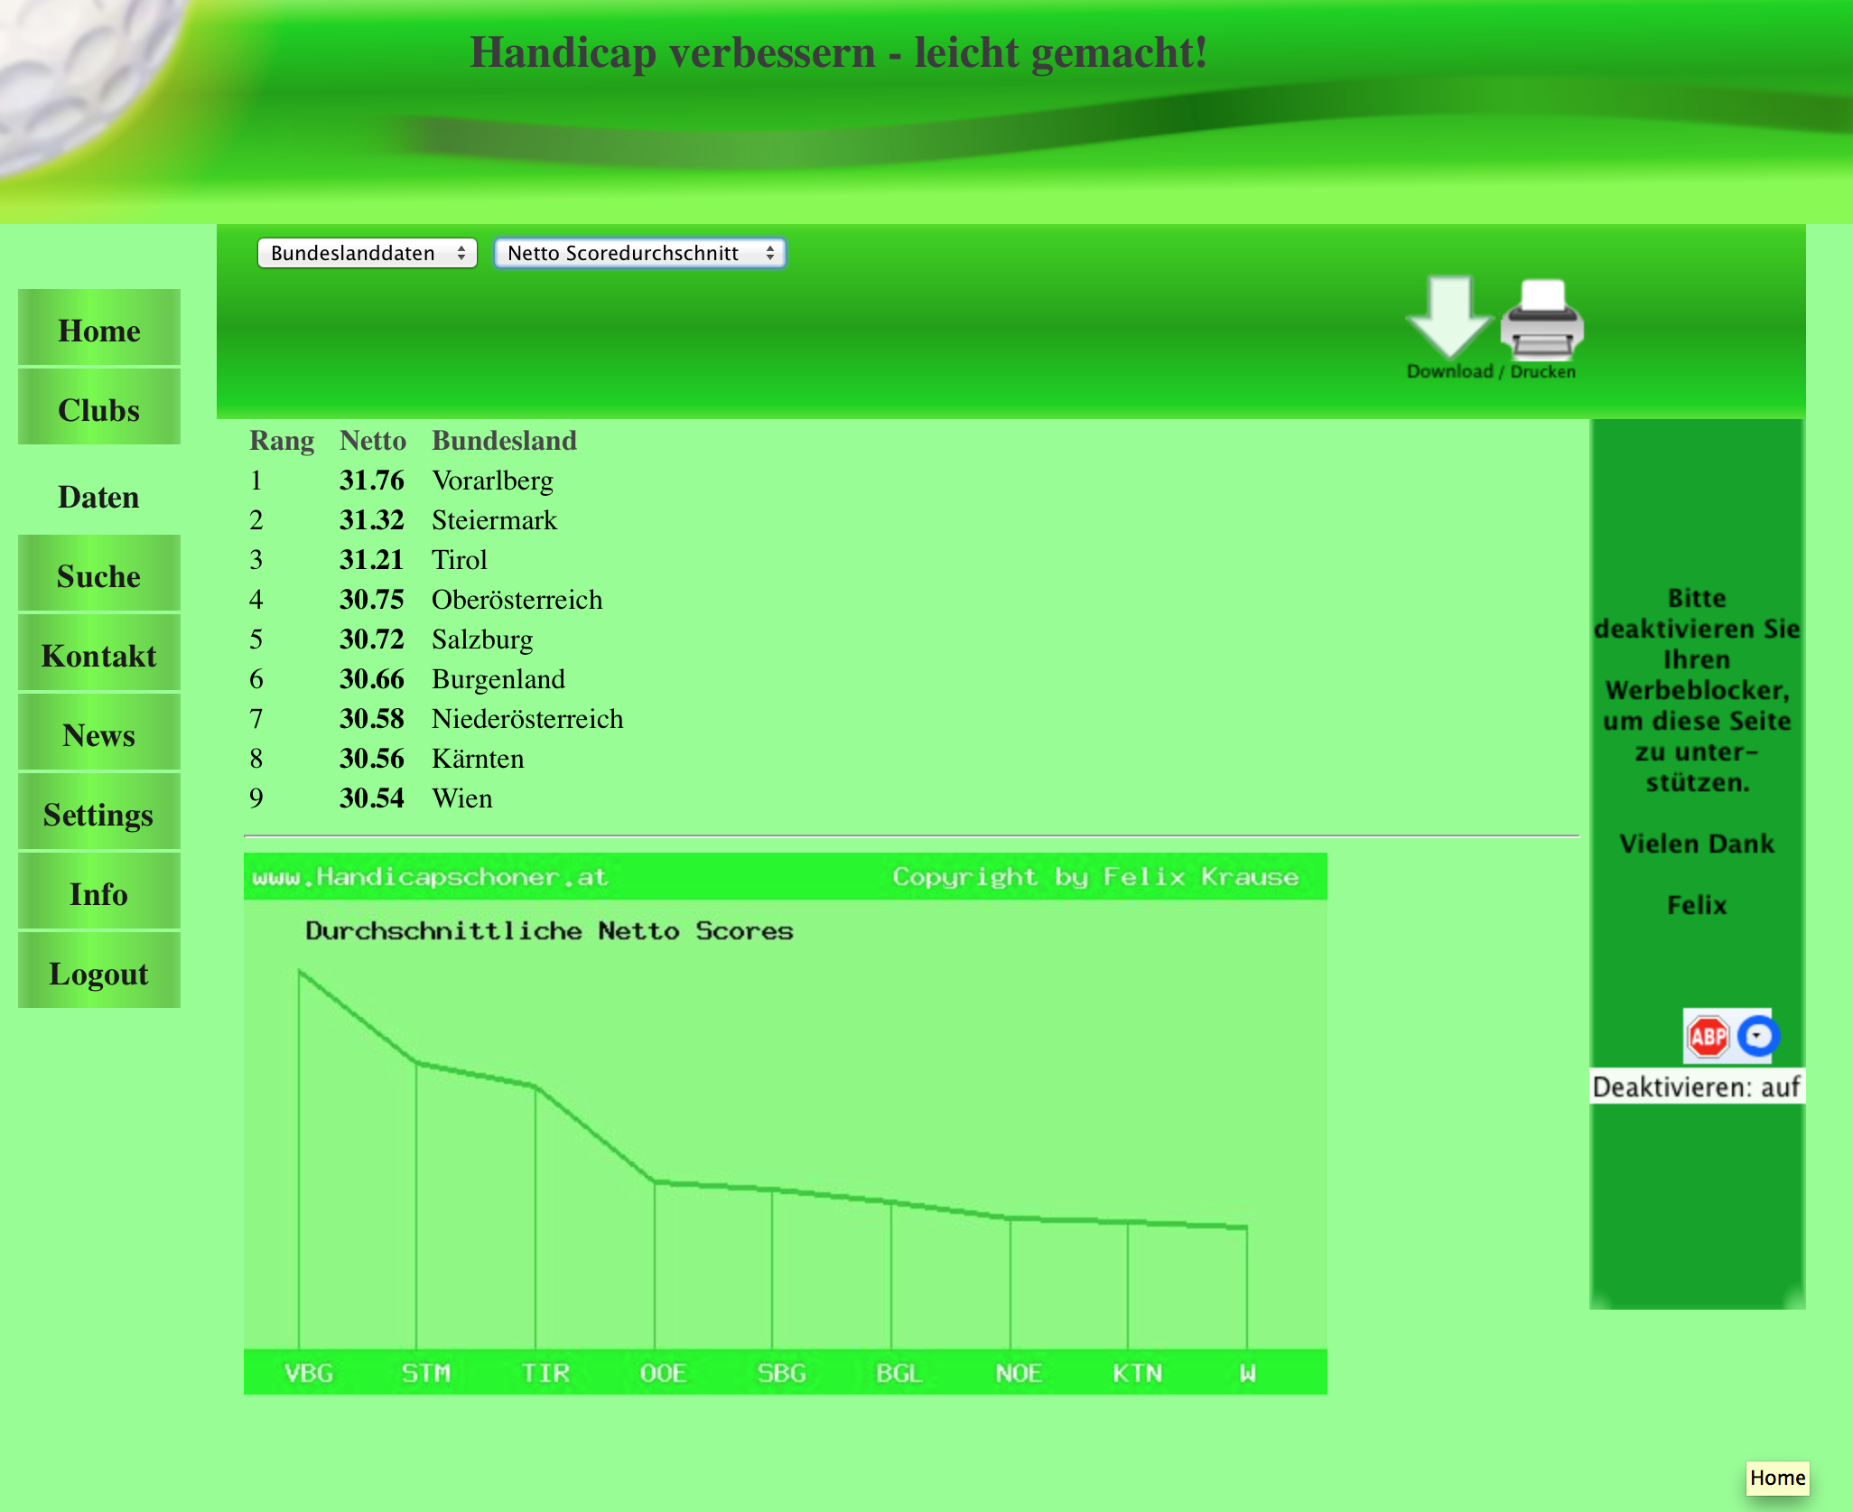Click the blue circular blocker icon
The width and height of the screenshot is (1853, 1512).
1757,1036
